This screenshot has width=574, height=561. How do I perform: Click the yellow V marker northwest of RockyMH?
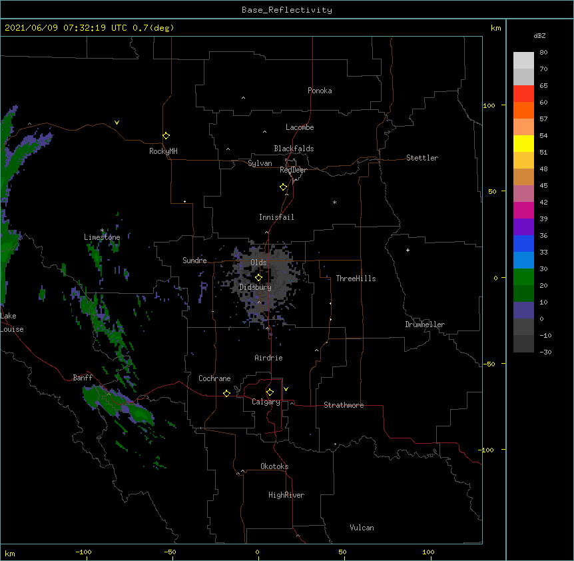pyautogui.click(x=117, y=123)
